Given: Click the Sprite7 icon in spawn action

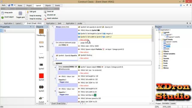Looking at the screenshot, I should click(x=79, y=67).
